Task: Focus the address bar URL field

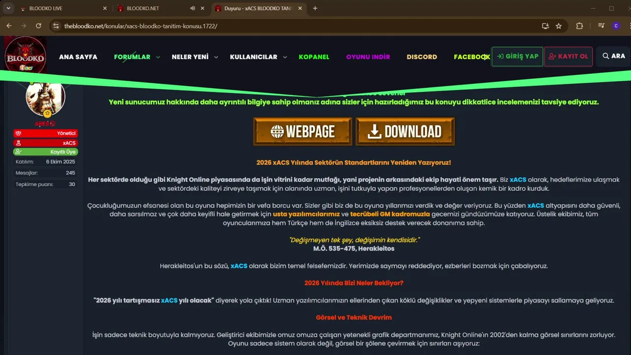Action: tap(296, 26)
